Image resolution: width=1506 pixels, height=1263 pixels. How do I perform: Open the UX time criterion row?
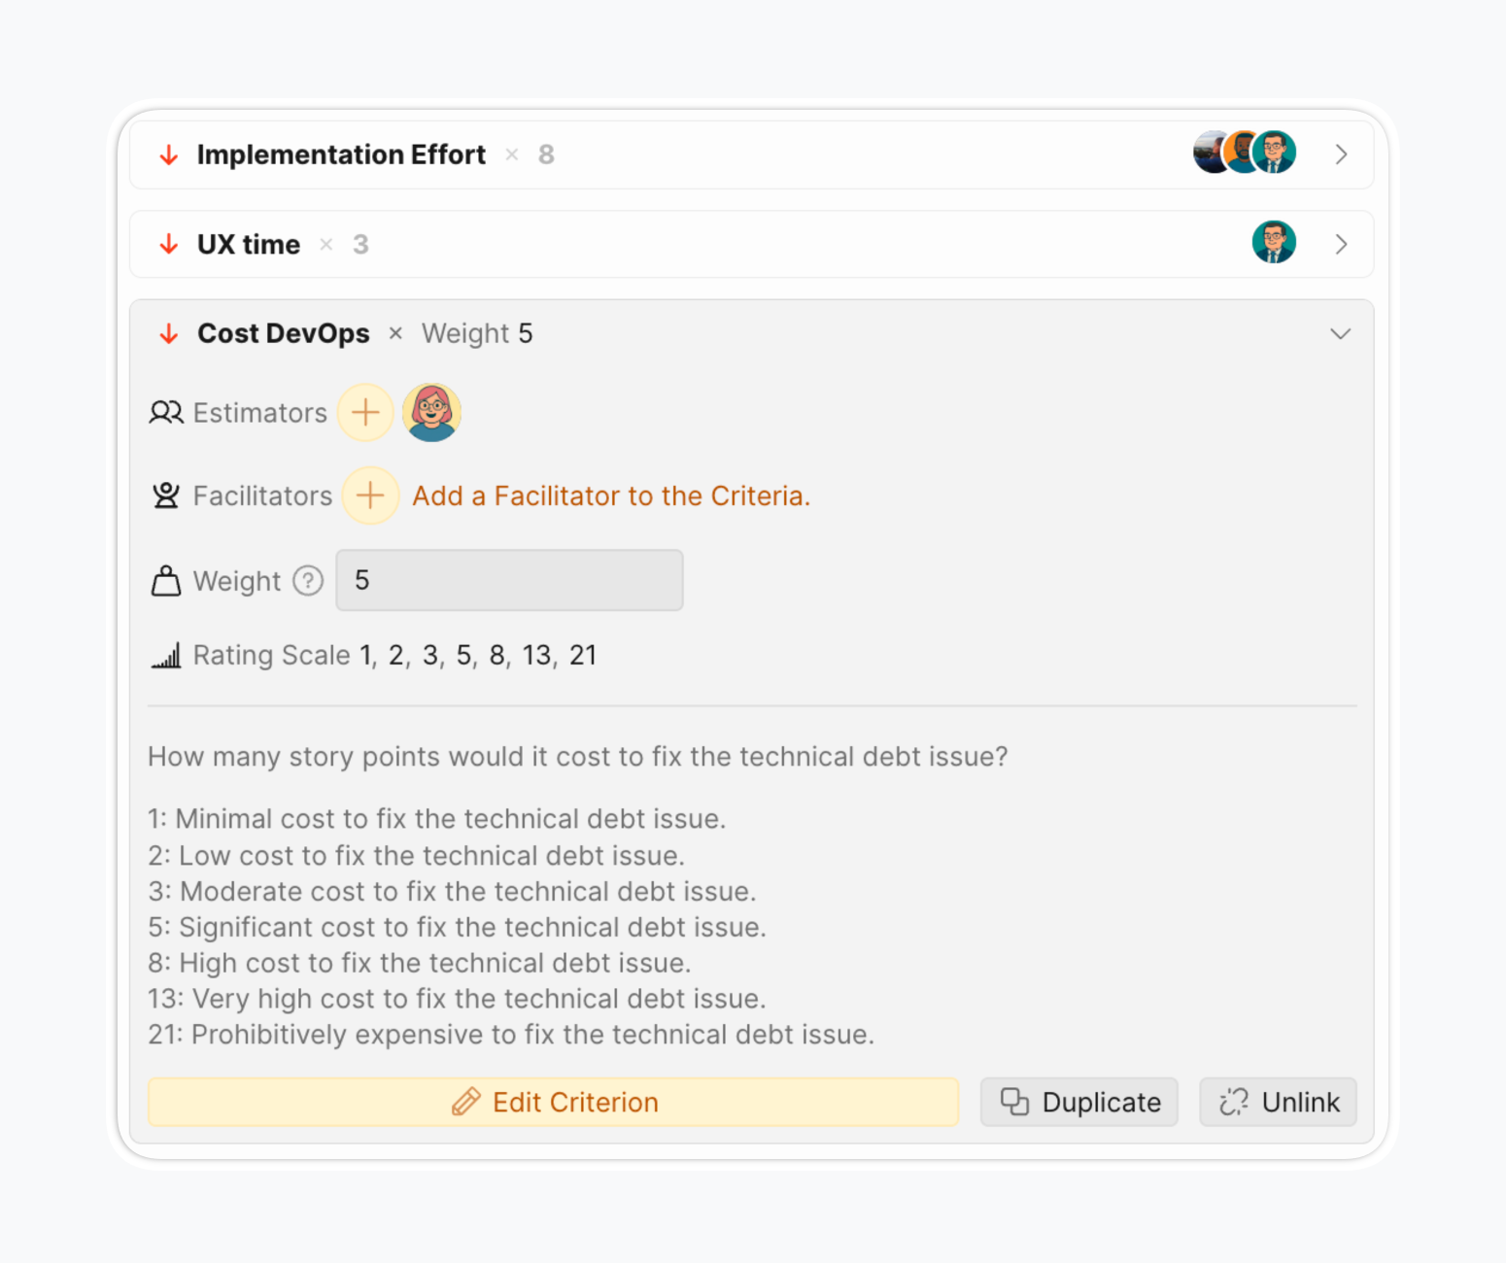249,245
